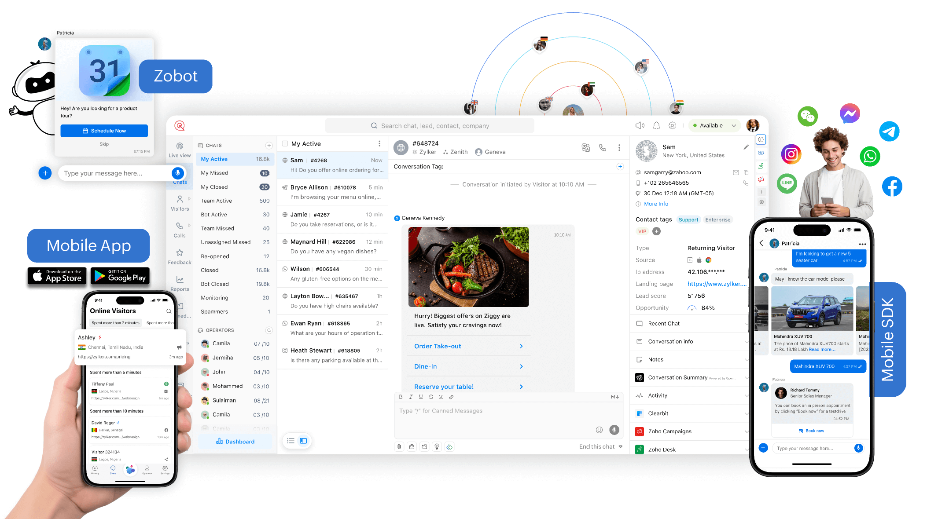Click the emoji icon in message composer

tap(599, 430)
